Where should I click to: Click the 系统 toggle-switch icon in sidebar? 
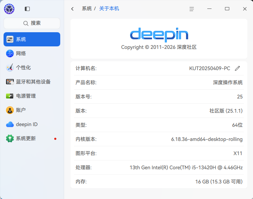10,39
